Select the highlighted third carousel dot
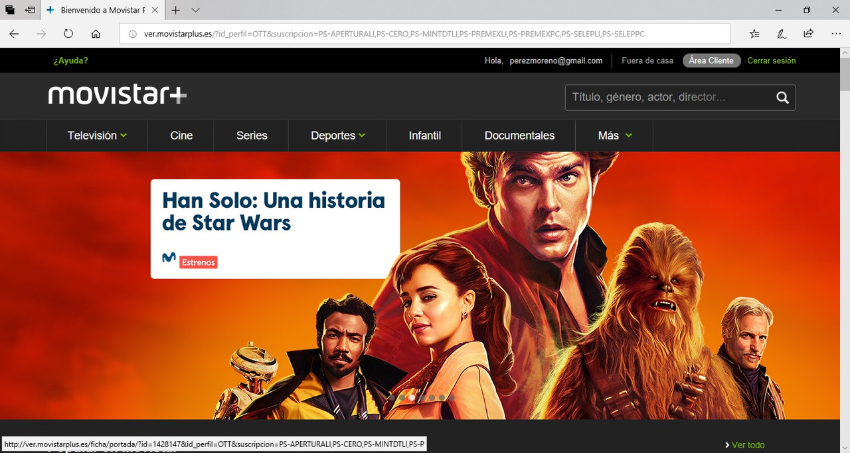Viewport: 850px width, 453px height. point(412,398)
